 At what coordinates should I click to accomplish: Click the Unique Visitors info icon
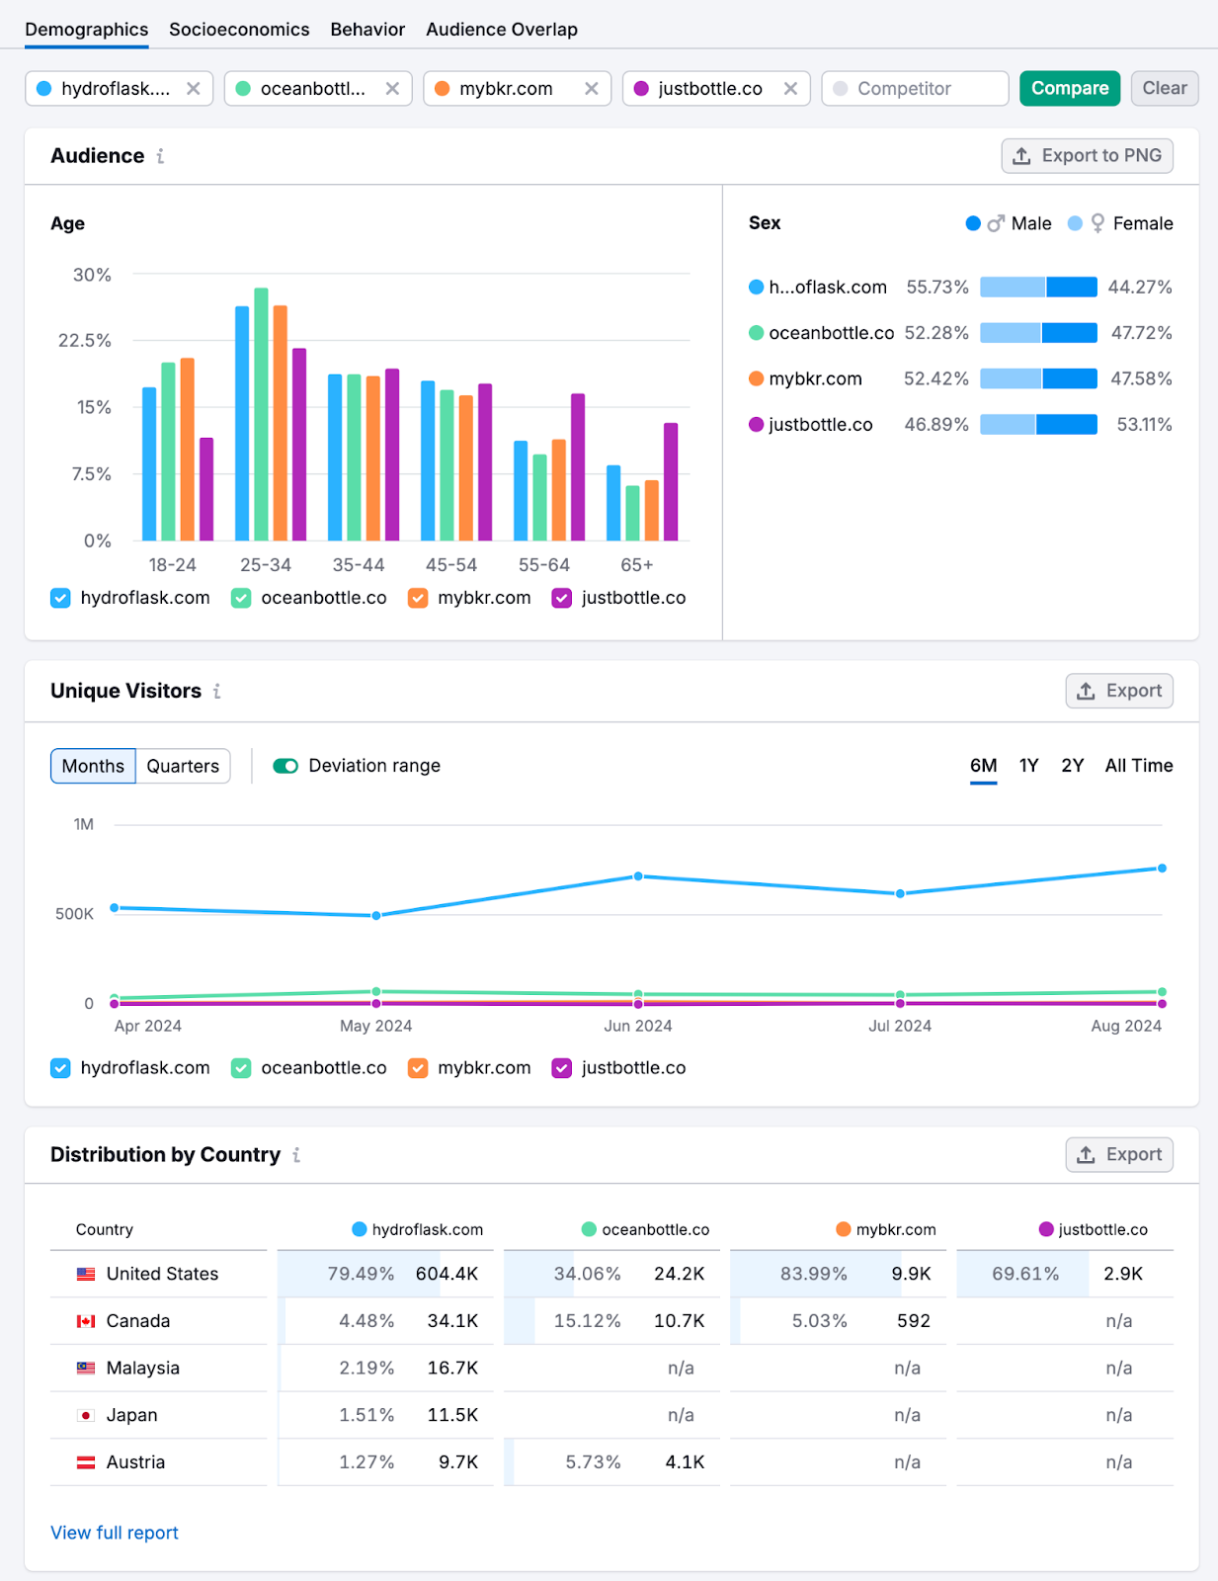(216, 692)
